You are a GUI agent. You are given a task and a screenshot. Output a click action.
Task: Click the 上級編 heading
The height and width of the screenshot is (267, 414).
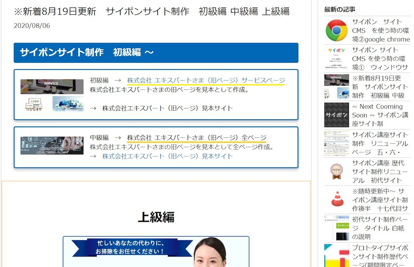tap(156, 217)
